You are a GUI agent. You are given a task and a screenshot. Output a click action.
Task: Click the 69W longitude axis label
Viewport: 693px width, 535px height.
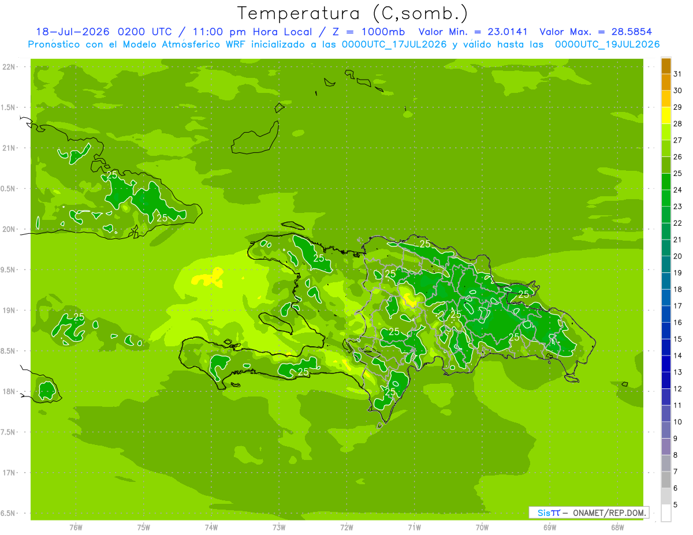point(550,527)
